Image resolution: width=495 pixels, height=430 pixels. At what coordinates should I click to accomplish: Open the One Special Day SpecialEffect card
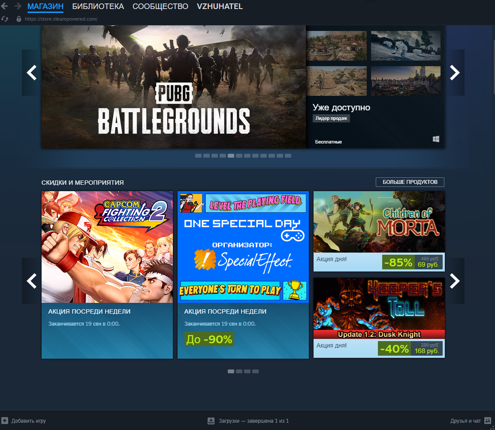pyautogui.click(x=243, y=275)
